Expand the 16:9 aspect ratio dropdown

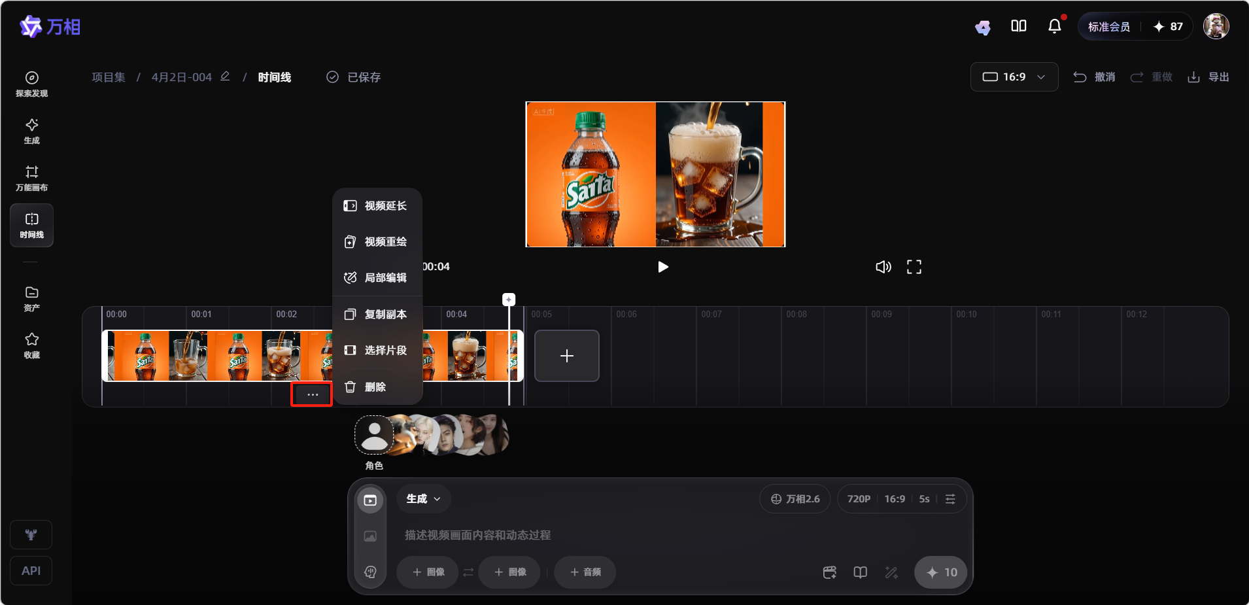pyautogui.click(x=1014, y=77)
